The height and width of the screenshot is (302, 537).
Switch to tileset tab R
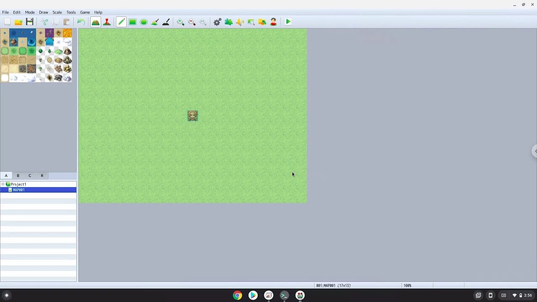(42, 176)
